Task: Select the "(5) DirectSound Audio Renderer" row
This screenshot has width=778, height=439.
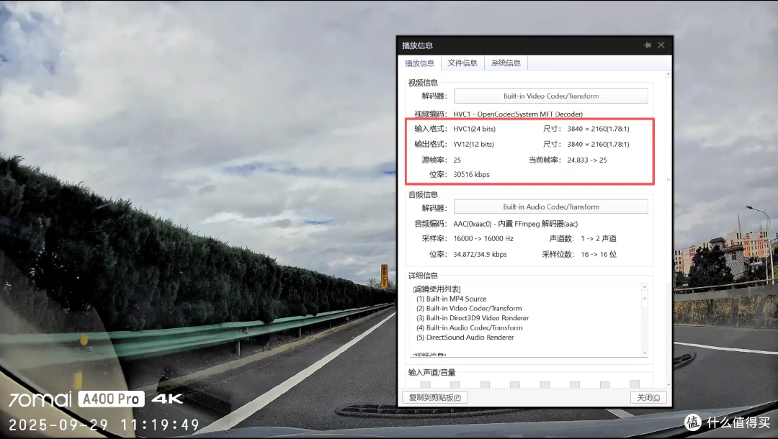Action: click(465, 338)
